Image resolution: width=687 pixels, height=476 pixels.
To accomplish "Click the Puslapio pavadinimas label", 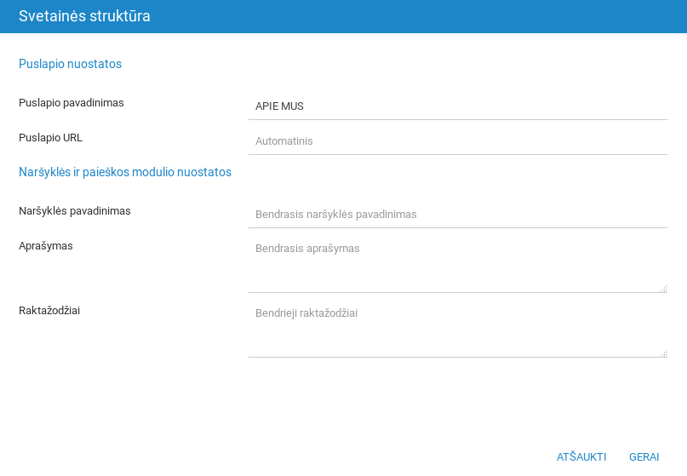I will pyautogui.click(x=72, y=103).
